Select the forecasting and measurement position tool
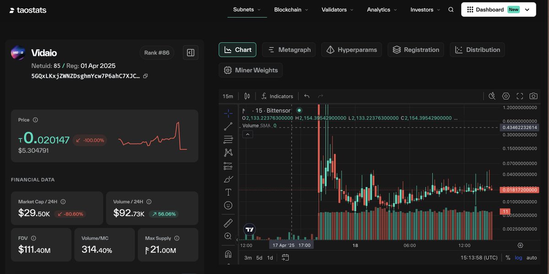This screenshot has width=549, height=274. [228, 166]
